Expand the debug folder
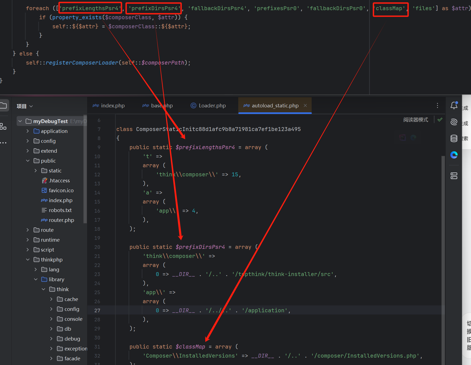Screen dimensions: 471x365 (x=51, y=339)
